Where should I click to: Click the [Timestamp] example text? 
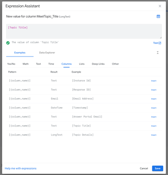[x=80, y=108]
